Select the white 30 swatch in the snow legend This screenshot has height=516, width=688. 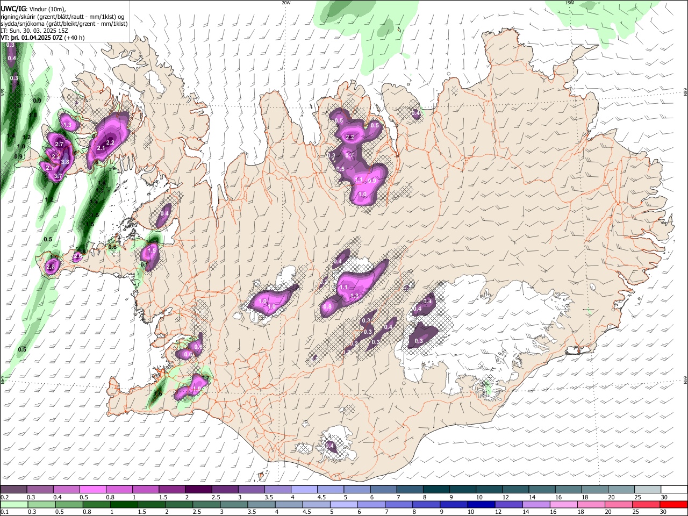click(x=673, y=490)
